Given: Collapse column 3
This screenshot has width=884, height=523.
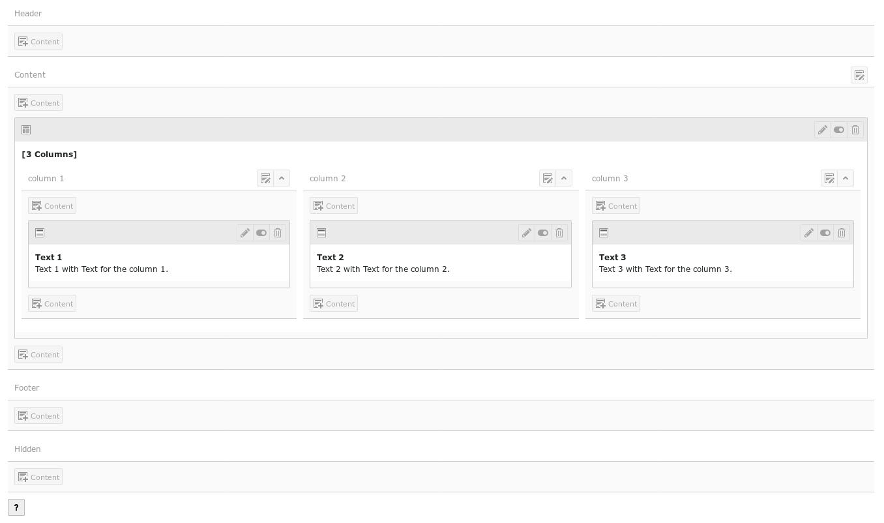Looking at the screenshot, I should (x=846, y=178).
